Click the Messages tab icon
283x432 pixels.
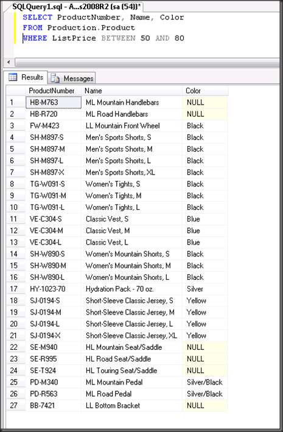[55, 78]
